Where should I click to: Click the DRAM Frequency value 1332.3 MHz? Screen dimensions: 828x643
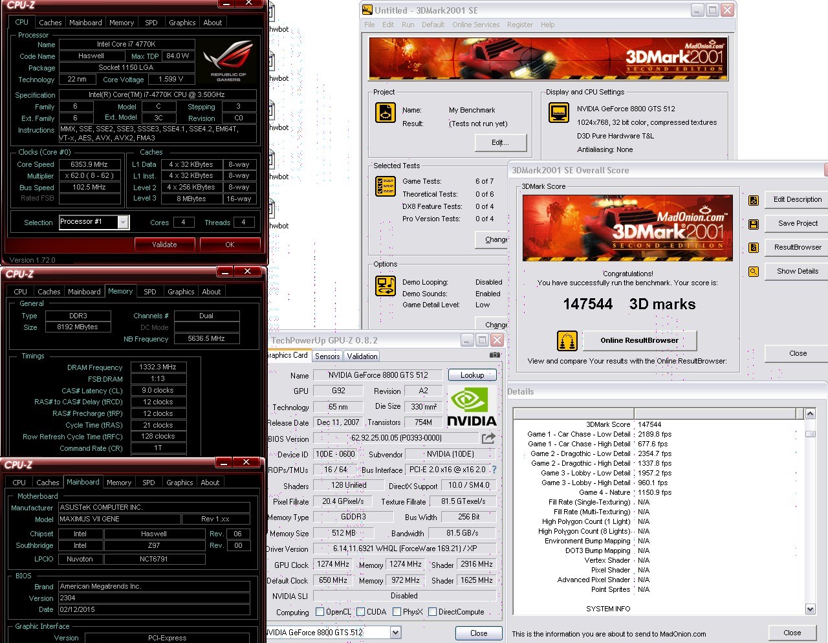point(158,367)
